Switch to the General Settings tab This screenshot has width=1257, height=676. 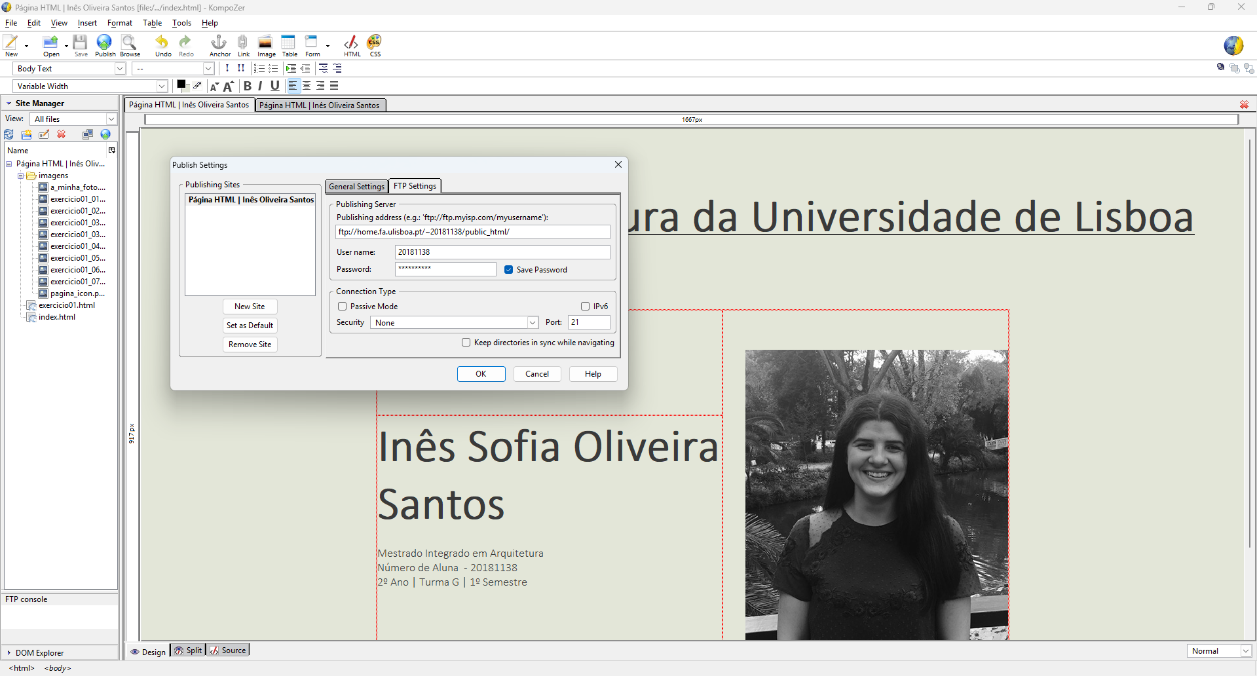(x=356, y=187)
